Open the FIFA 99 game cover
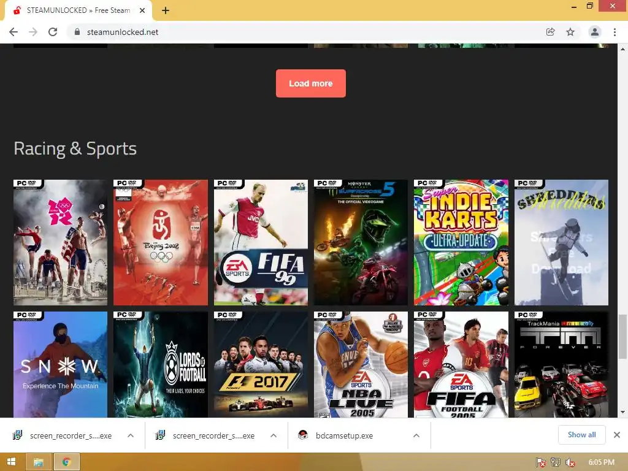628x471 pixels. [261, 242]
